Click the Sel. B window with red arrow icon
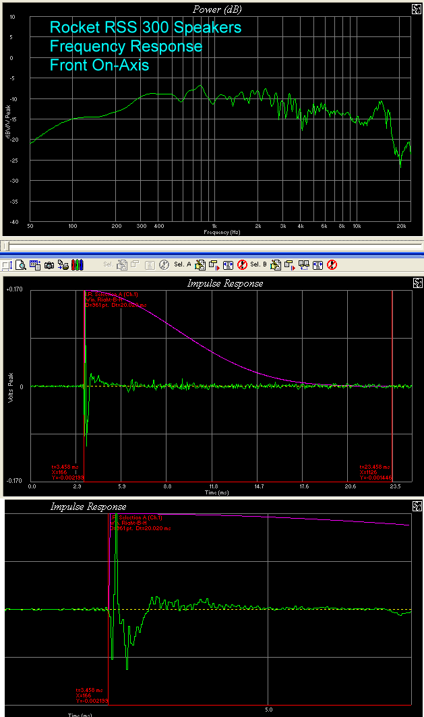 tap(289, 265)
